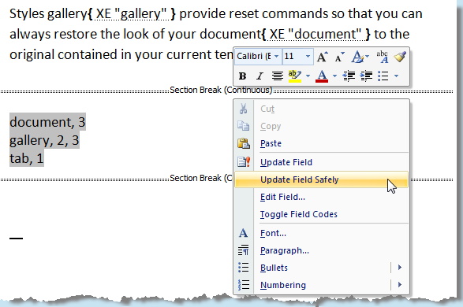Open the font size 11 dropdown

308,56
